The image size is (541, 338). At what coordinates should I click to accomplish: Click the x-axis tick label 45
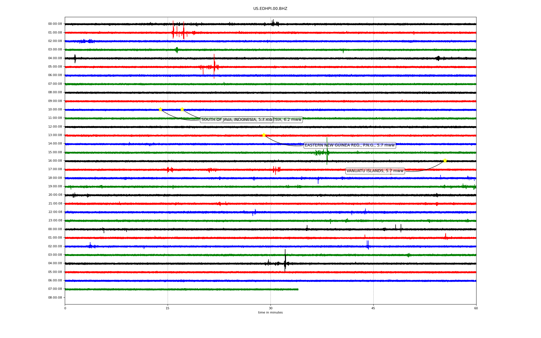(x=373, y=308)
